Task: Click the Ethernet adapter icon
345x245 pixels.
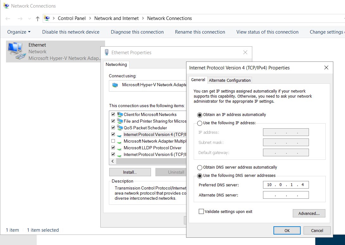Action: (x=16, y=50)
